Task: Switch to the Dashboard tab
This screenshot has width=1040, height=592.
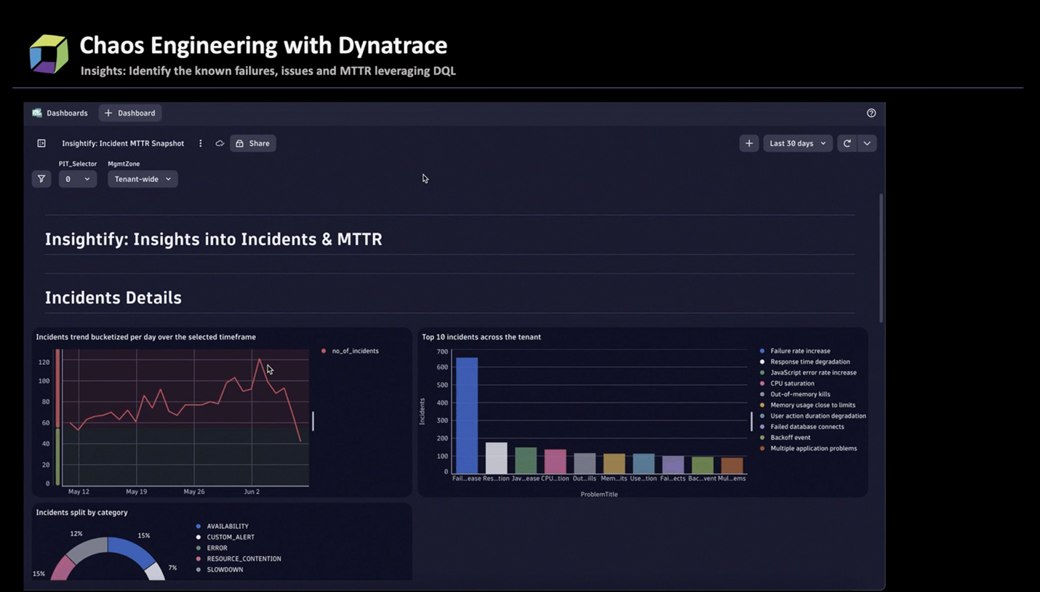Action: 129,113
